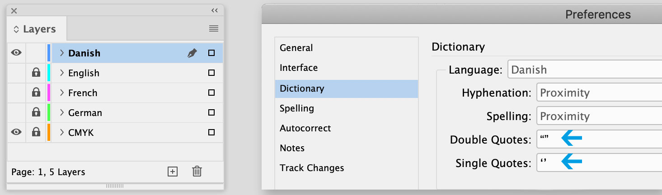Image resolution: width=662 pixels, height=195 pixels.
Task: Expand the French layer contents
Action: 62,93
